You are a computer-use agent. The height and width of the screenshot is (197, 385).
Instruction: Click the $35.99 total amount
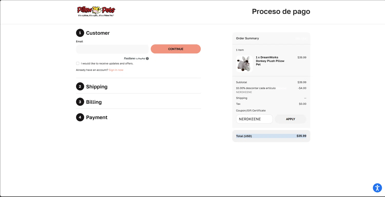301,136
